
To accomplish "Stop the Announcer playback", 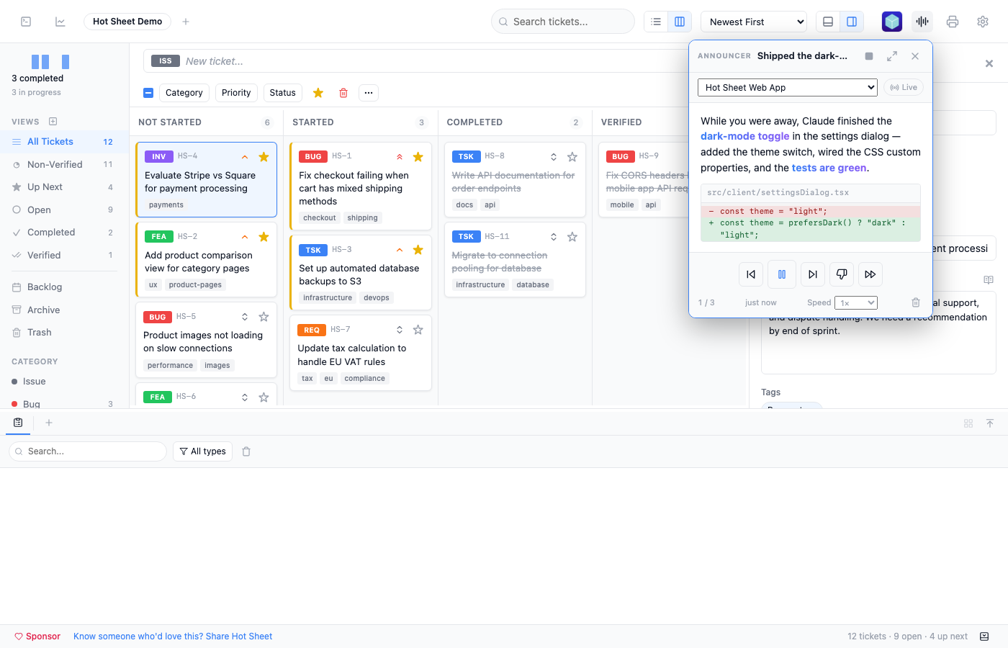I will [869, 56].
